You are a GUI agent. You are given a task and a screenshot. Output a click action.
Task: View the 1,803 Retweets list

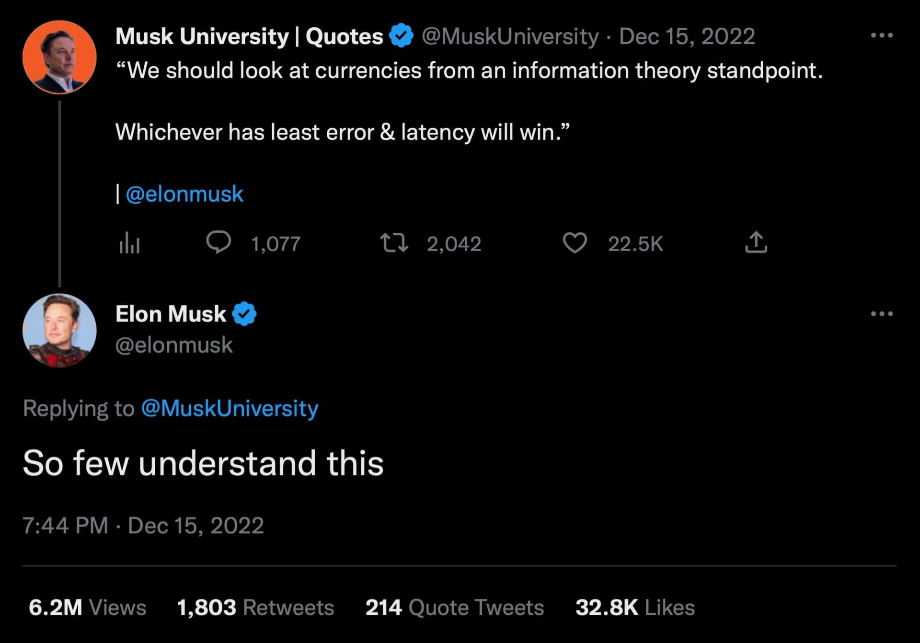click(x=255, y=608)
